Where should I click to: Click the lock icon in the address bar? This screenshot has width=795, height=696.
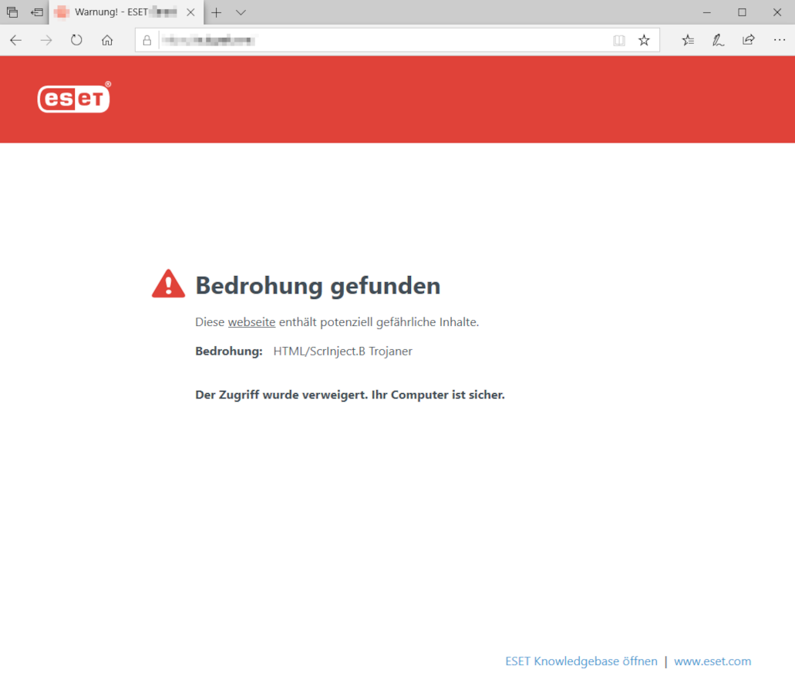[147, 40]
